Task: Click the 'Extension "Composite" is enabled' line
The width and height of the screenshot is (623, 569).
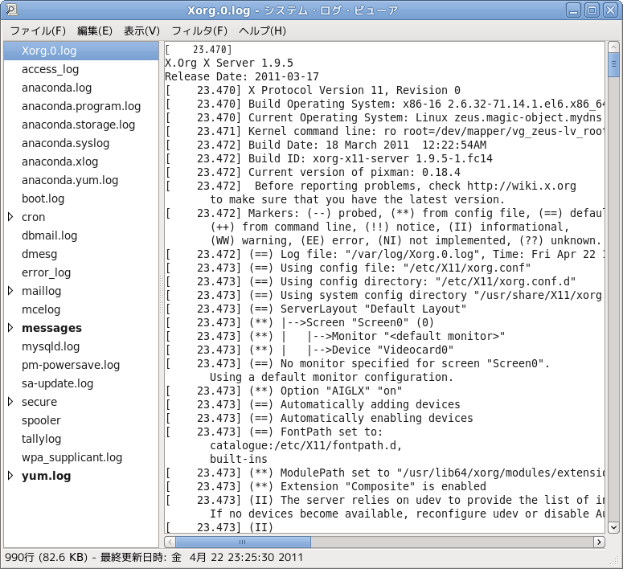Action: tap(326, 487)
